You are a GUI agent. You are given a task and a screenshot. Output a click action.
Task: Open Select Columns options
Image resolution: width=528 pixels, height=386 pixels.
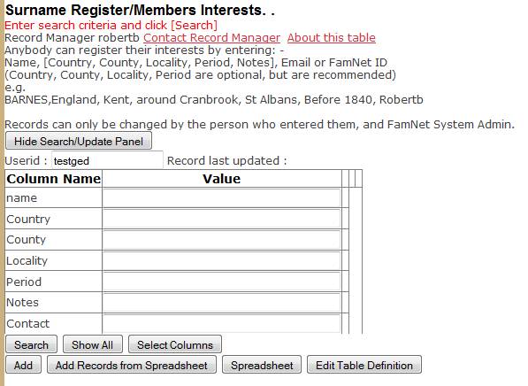(175, 344)
